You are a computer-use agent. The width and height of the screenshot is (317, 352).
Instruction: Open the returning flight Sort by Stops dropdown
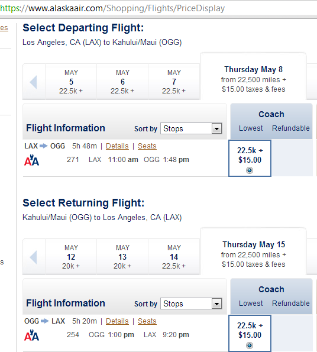pyautogui.click(x=191, y=303)
